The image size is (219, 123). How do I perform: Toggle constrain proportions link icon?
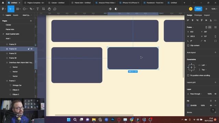coord(215,36)
